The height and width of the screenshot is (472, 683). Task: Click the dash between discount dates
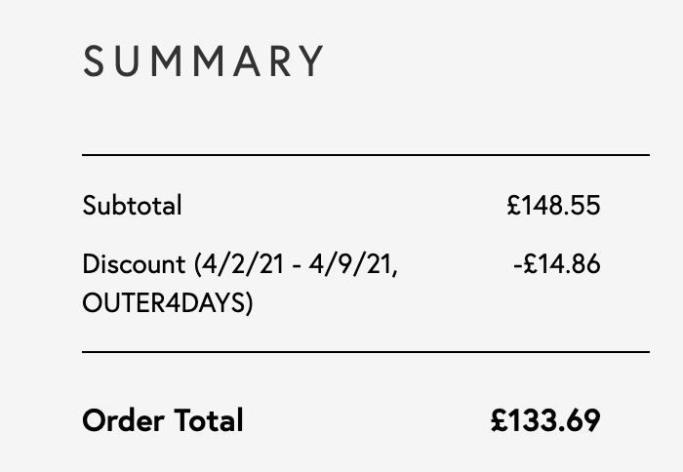[297, 266]
